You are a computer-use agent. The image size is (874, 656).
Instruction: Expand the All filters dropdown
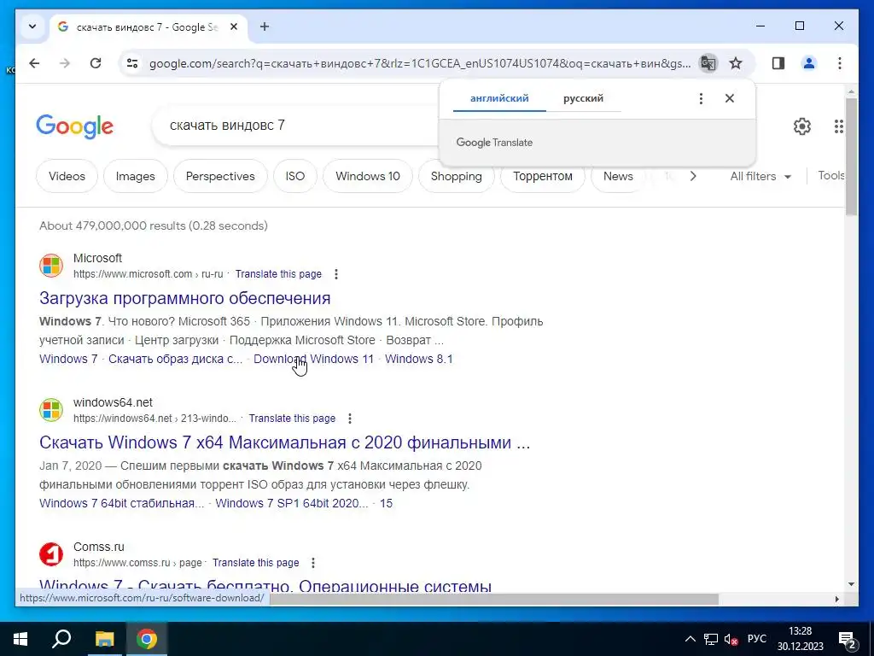point(760,176)
